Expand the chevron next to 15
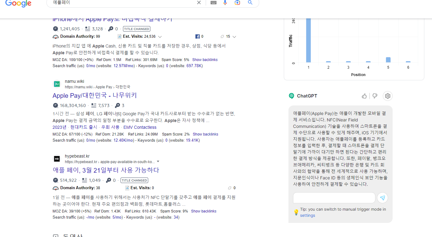432x237 pixels. (234, 37)
